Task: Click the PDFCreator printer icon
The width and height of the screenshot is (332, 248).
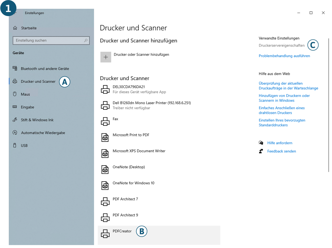Action: click(105, 234)
